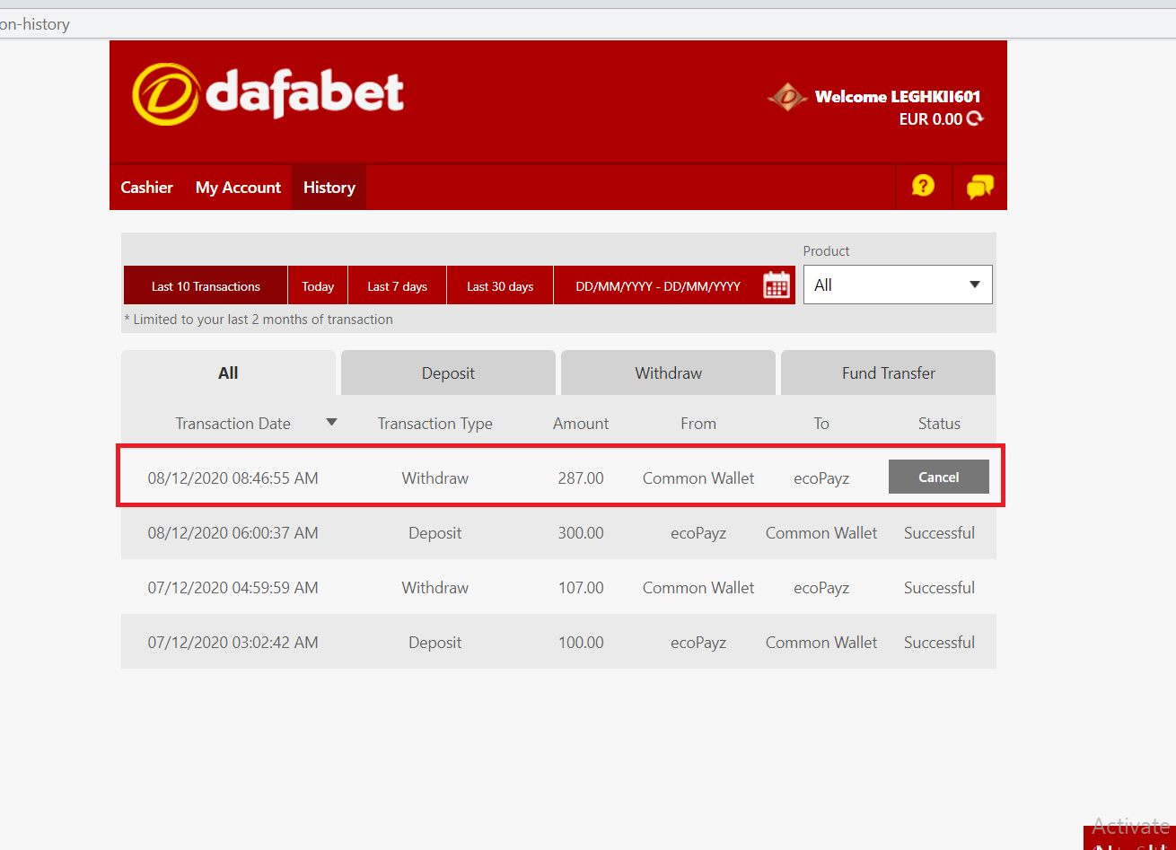Viewport: 1176px width, 850px height.
Task: Filter by Last 7 days
Action: [397, 285]
